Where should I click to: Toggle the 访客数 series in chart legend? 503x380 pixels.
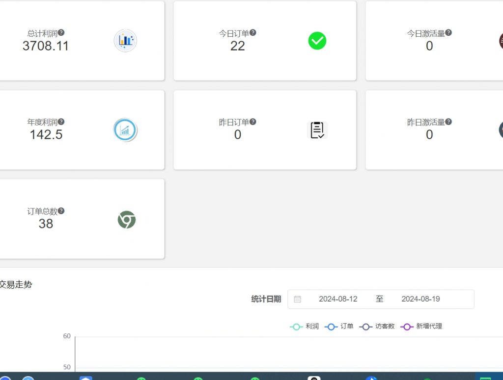click(x=377, y=327)
